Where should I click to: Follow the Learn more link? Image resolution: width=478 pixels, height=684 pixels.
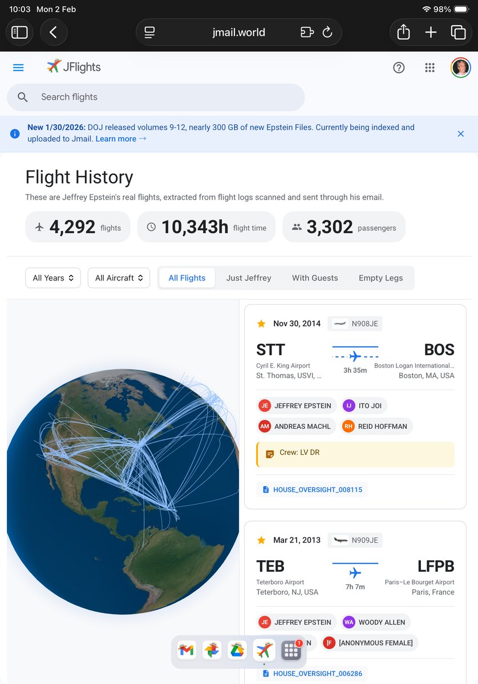click(121, 139)
